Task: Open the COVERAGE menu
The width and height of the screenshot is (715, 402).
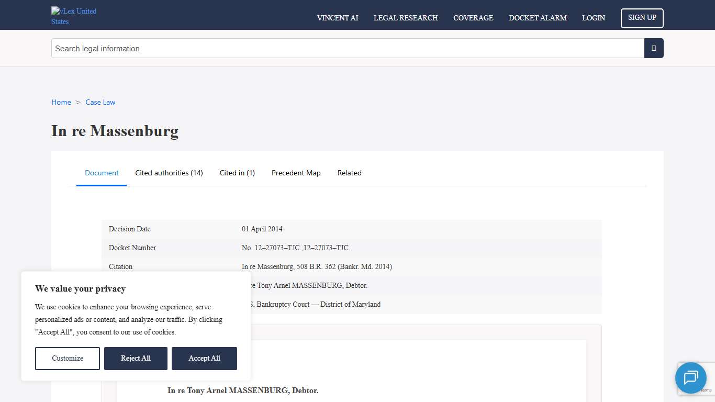Action: tap(473, 18)
